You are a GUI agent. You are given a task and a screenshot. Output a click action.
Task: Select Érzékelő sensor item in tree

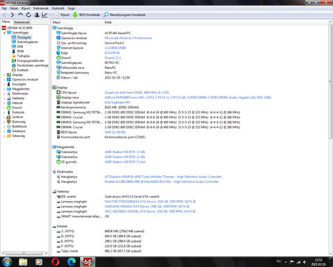(23, 70)
